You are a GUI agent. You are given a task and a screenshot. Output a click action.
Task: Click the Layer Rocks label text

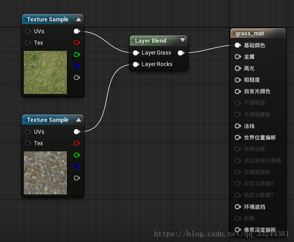coord(157,64)
